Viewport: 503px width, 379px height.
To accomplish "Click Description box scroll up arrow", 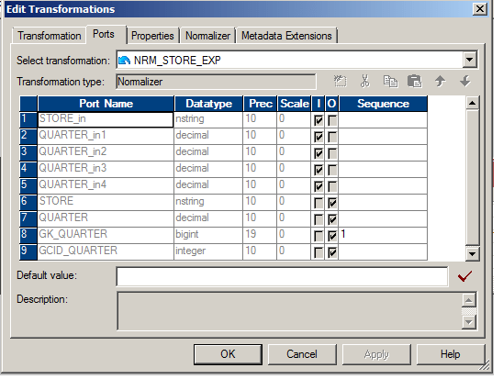I will click(469, 300).
